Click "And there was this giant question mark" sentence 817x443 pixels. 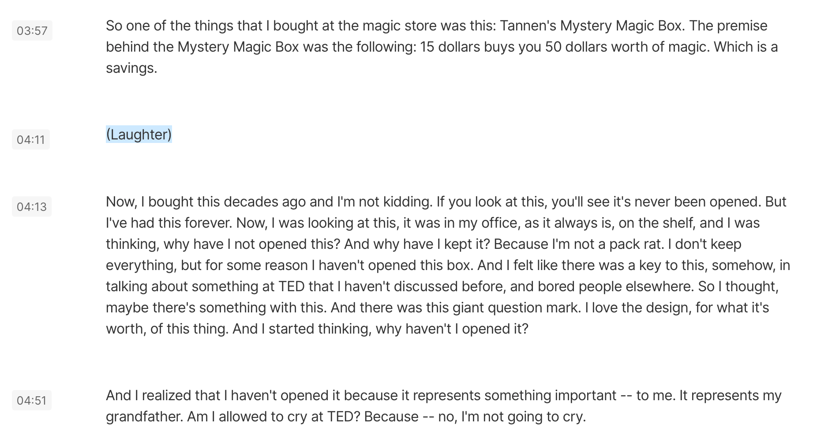click(x=456, y=308)
